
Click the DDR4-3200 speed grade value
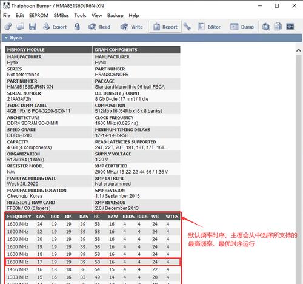point(19,135)
